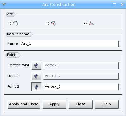Click the three-point arc icon
Image resolution: width=126 pixels, height=116 pixels.
(x=15, y=23)
